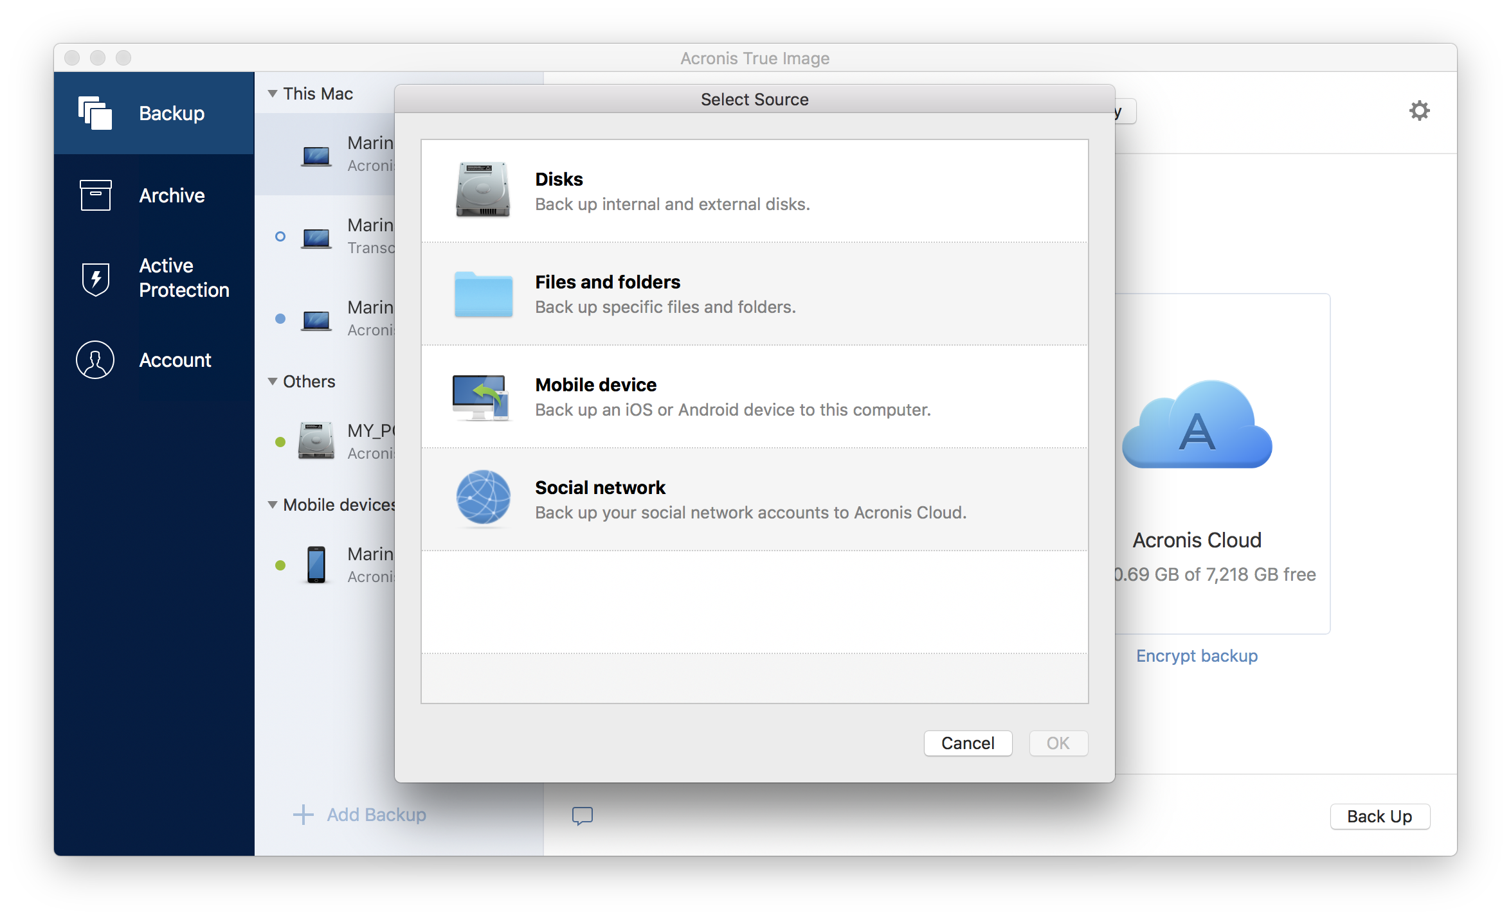Click the plus icon beside Add Backup
The height and width of the screenshot is (920, 1511).
tap(303, 815)
